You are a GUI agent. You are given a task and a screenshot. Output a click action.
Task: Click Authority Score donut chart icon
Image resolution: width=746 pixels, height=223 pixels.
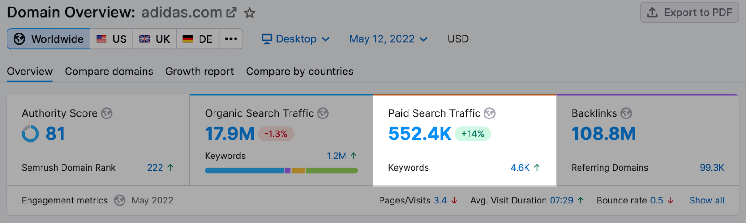[30, 134]
